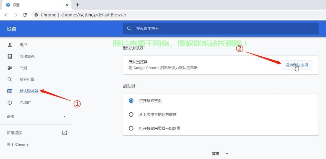Click the 启动时 power icon

10,102
